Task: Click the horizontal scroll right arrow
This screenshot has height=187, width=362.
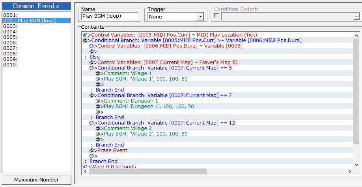Action: pyautogui.click(x=350, y=171)
